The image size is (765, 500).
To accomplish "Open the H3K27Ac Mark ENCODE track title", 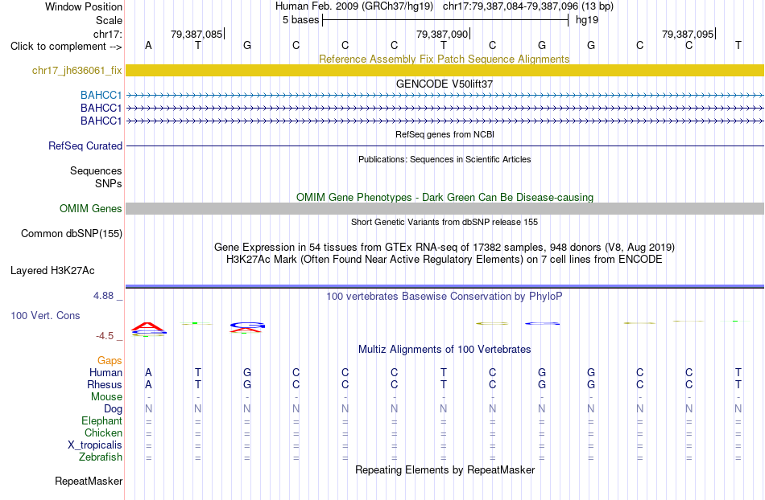I will pyautogui.click(x=444, y=259).
